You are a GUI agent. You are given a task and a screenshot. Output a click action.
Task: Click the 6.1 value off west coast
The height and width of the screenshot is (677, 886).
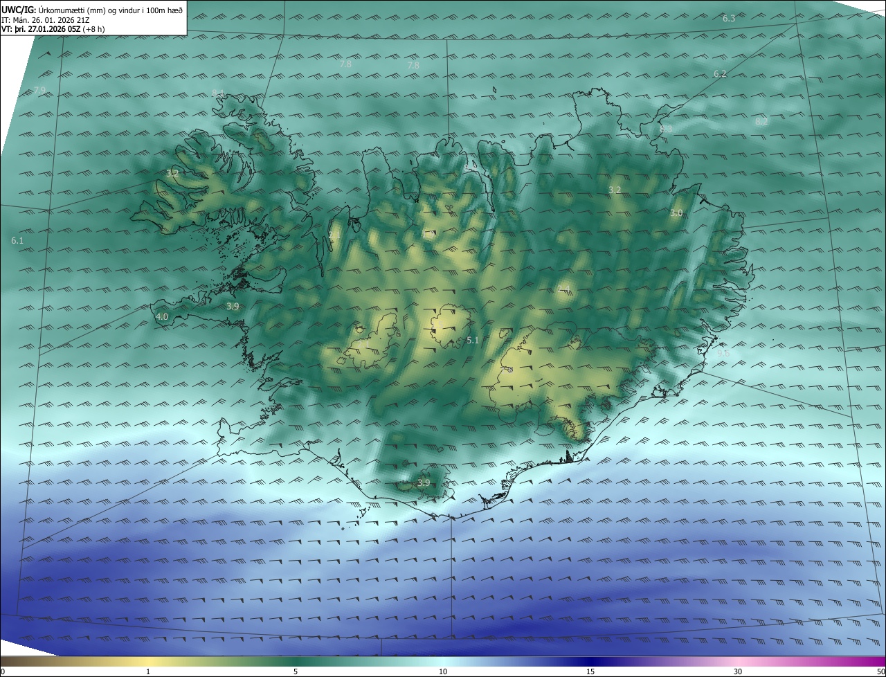point(17,240)
